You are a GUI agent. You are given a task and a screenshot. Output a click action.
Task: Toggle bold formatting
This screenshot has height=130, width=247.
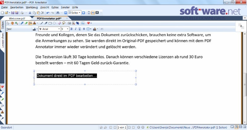[71, 29]
